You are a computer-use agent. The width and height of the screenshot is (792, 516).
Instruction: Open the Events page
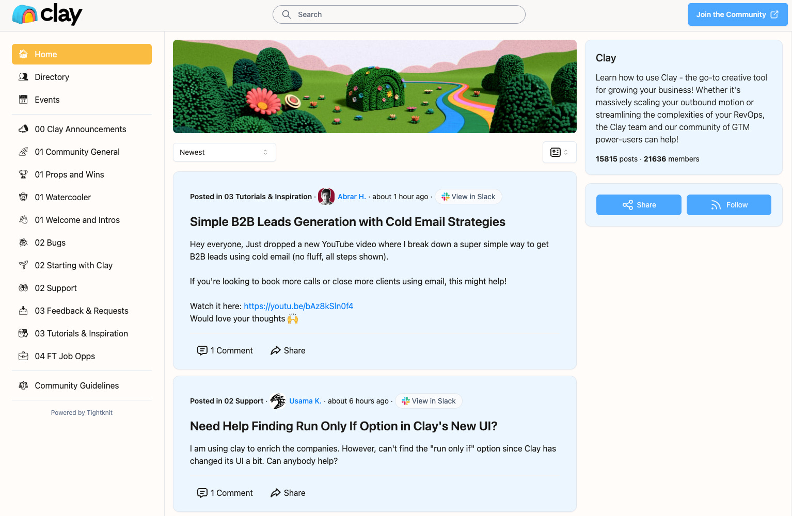pos(82,100)
